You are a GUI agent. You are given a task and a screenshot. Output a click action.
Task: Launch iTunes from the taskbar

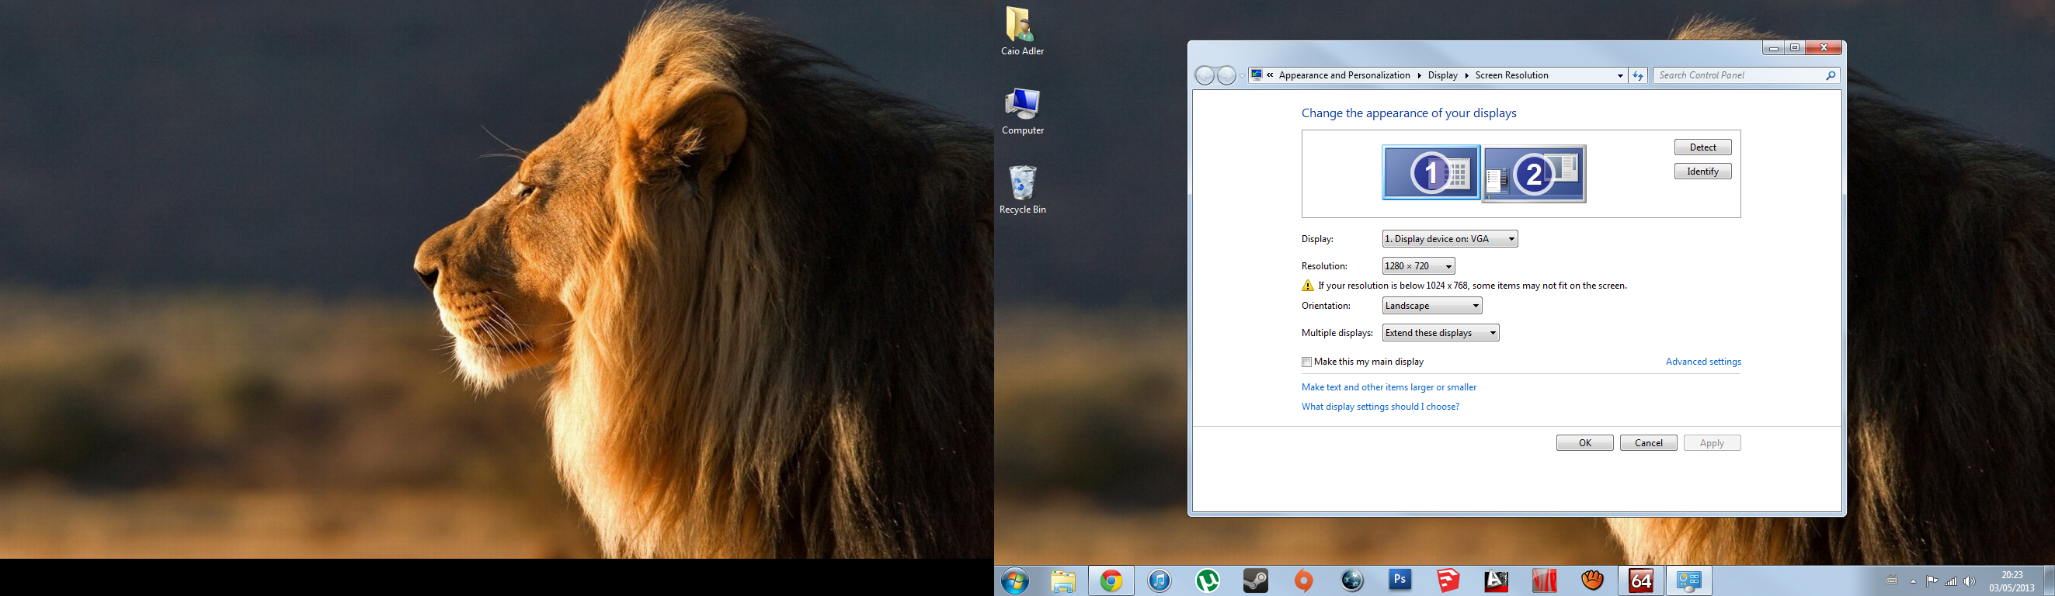coord(1159,580)
